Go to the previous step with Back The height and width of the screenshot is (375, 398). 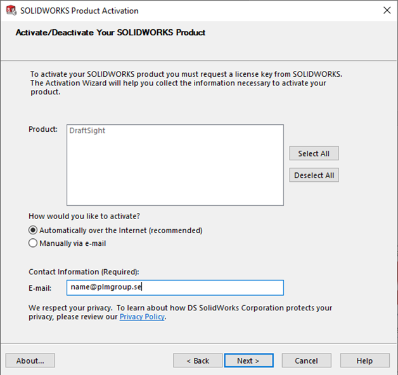pos(198,360)
